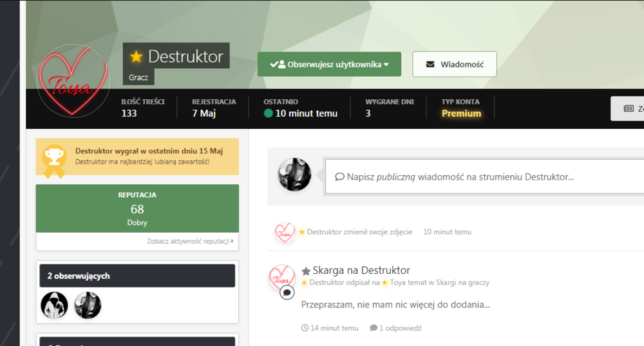The height and width of the screenshot is (346, 644).
Task: Click the Wiadomość message button
Action: pyautogui.click(x=454, y=64)
